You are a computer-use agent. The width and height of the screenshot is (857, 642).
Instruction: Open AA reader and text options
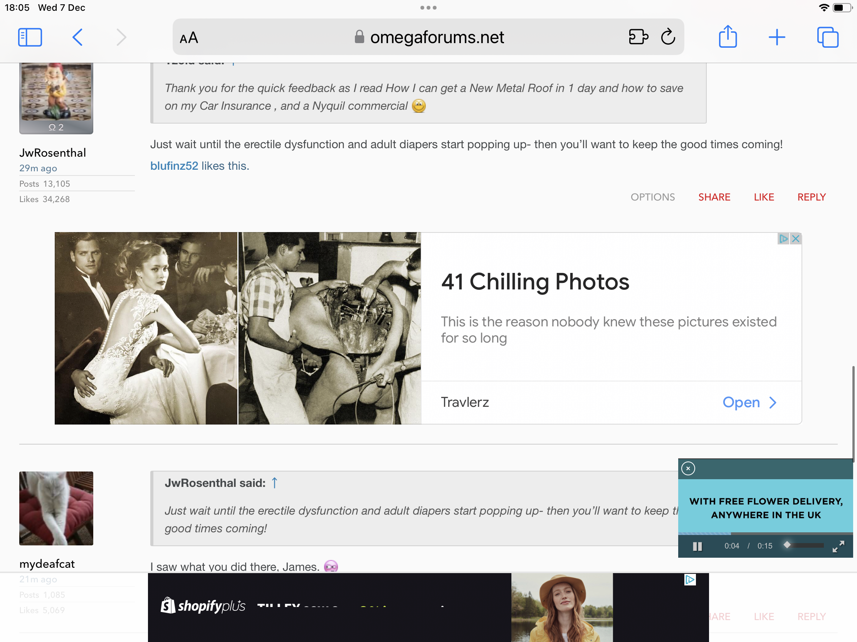point(189,38)
